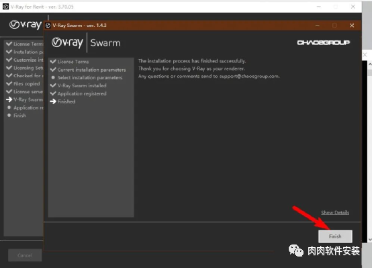Select Finish step in Revit installer list
372x268 pixels.
pos(19,116)
